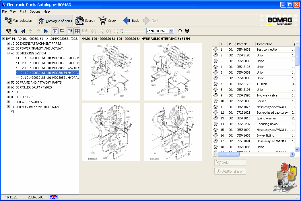The width and height of the screenshot is (301, 201).
Task: Open the Order shopping cart
Action: point(107,21)
